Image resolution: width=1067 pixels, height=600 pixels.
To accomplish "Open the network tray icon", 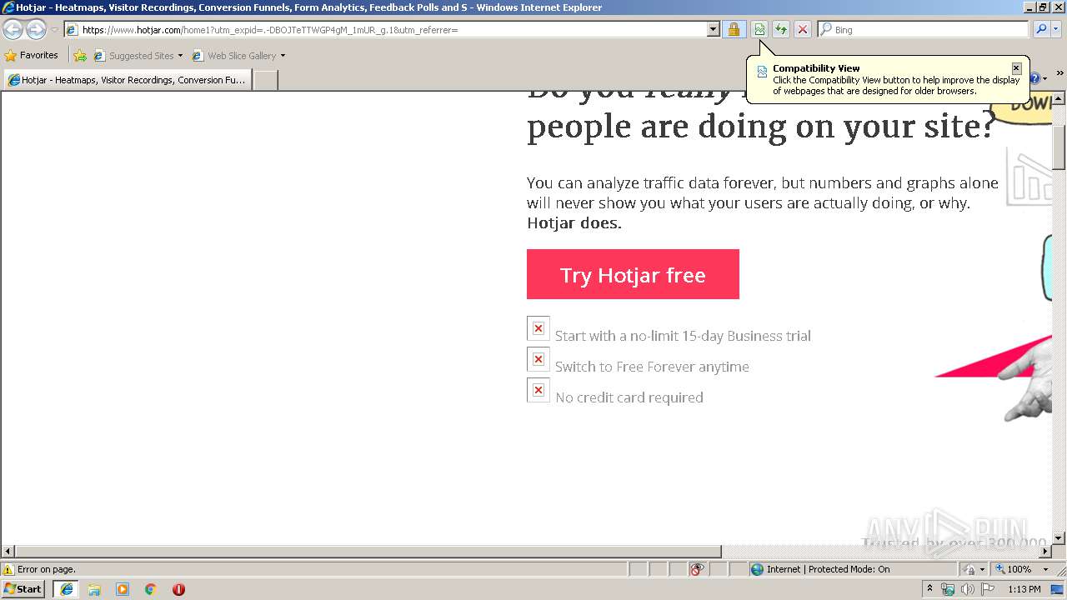I will [948, 589].
